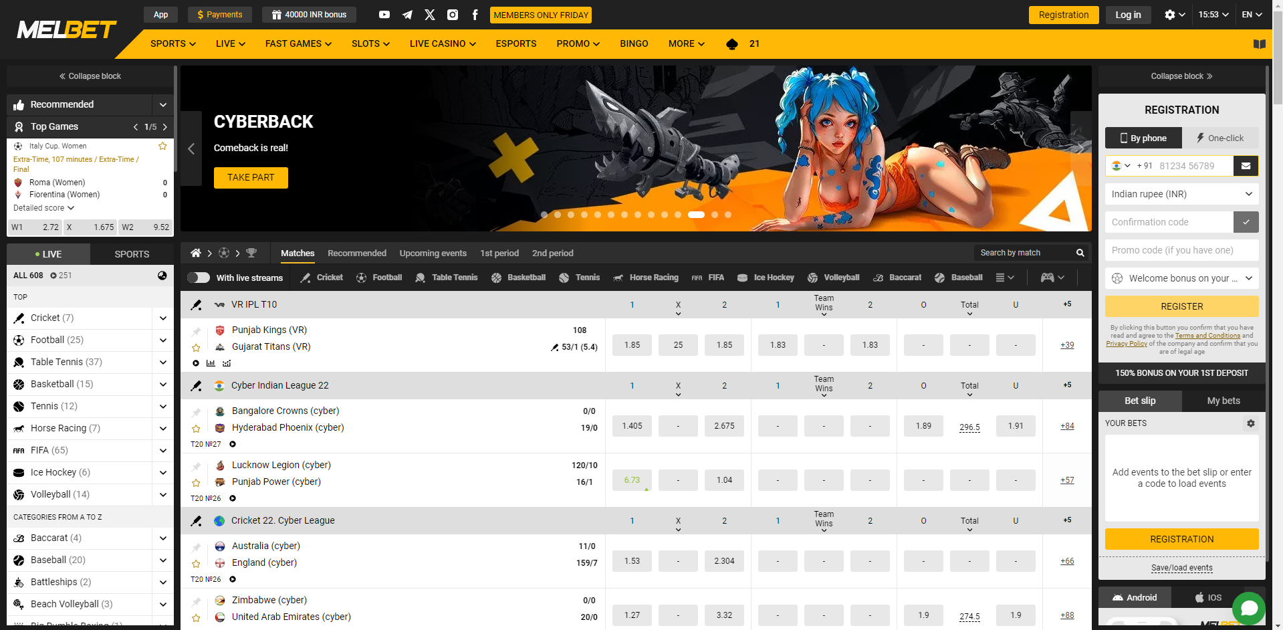Select the first banner carousel dot

pyautogui.click(x=544, y=215)
